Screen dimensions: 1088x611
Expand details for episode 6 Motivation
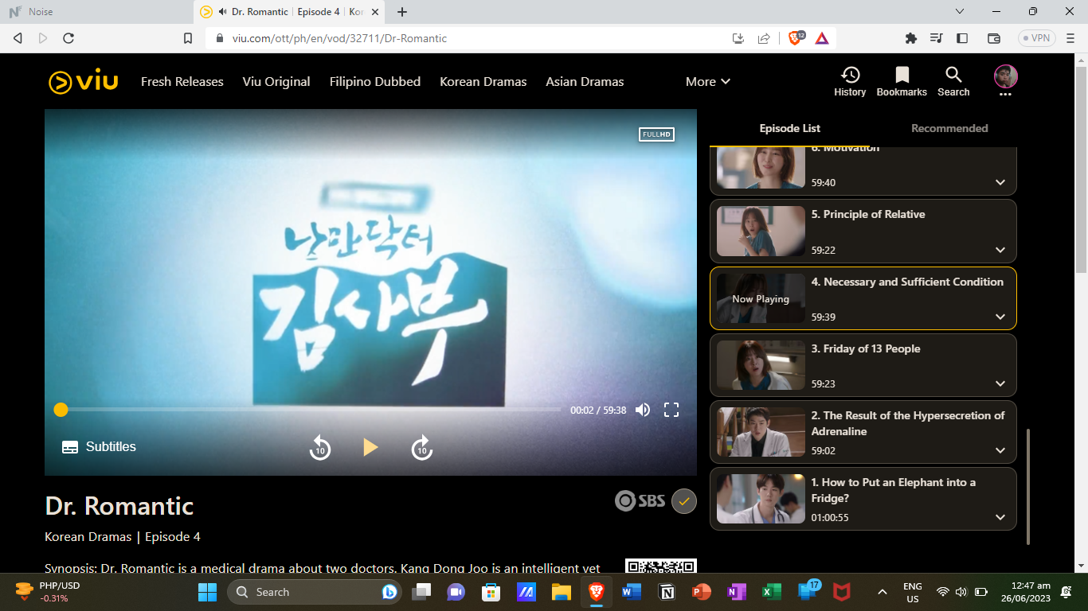[x=1000, y=182]
